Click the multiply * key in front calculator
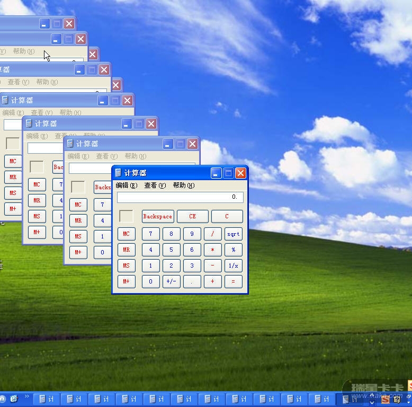Screen dimensions: 412x407 point(212,250)
